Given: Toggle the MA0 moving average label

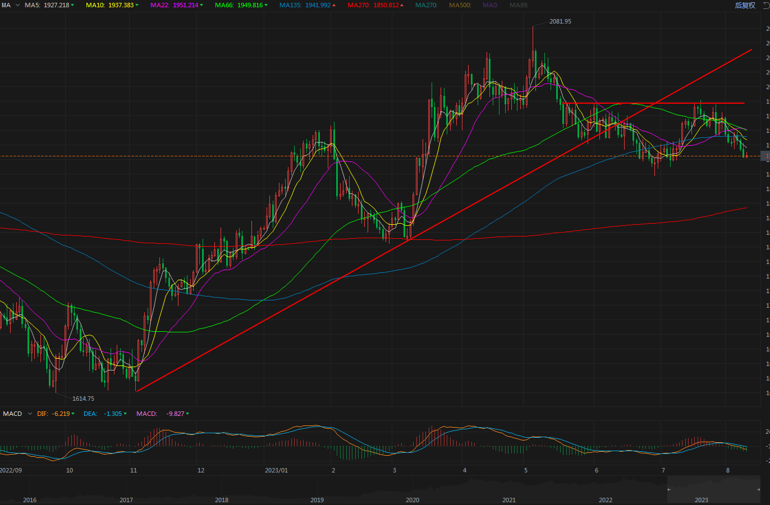Looking at the screenshot, I should (x=490, y=5).
